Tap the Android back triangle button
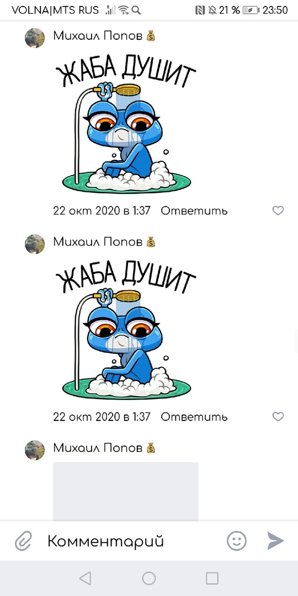 point(85,578)
